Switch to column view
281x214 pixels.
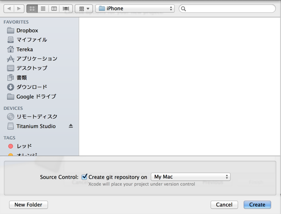click(54, 8)
